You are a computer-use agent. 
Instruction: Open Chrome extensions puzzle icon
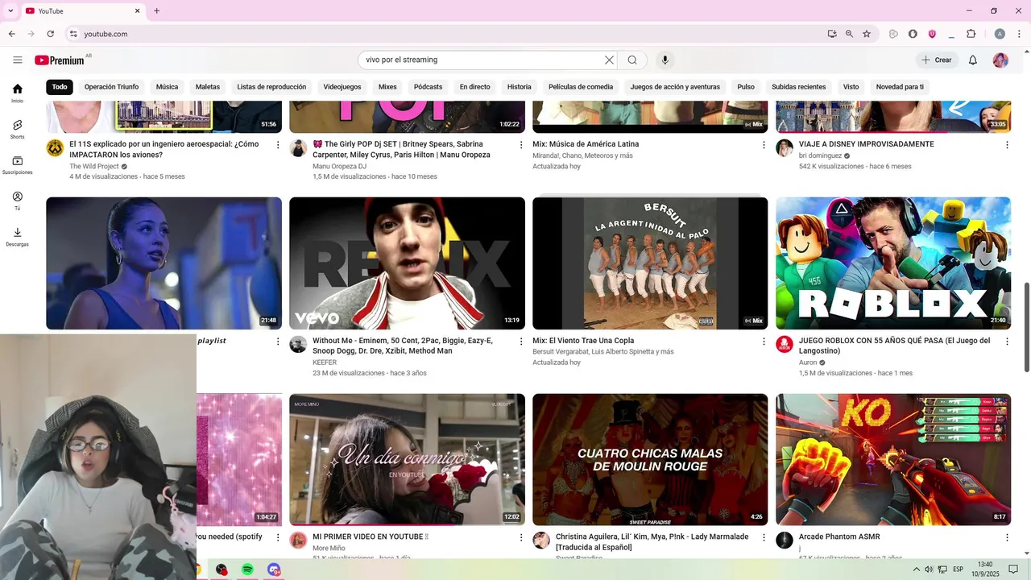pyautogui.click(x=971, y=34)
